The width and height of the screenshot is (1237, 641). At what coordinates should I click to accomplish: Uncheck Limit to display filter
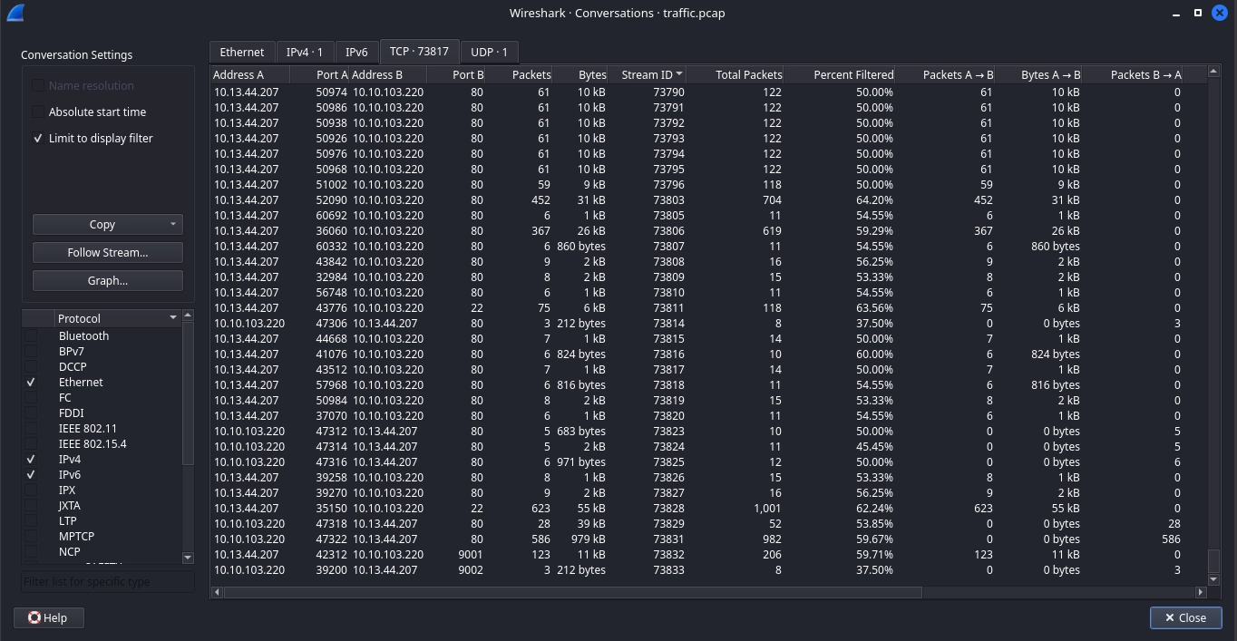click(37, 138)
